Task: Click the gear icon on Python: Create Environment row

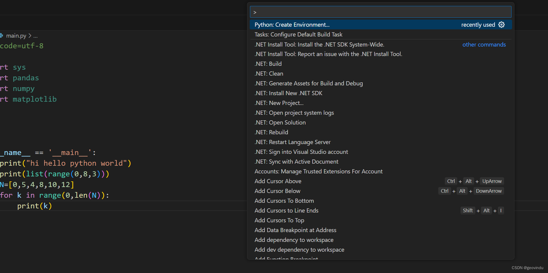Action: [x=501, y=25]
